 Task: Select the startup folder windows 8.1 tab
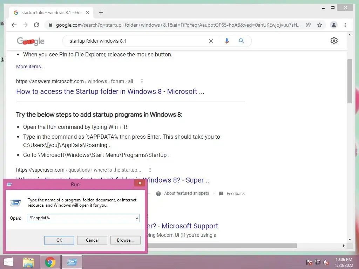coord(51,13)
